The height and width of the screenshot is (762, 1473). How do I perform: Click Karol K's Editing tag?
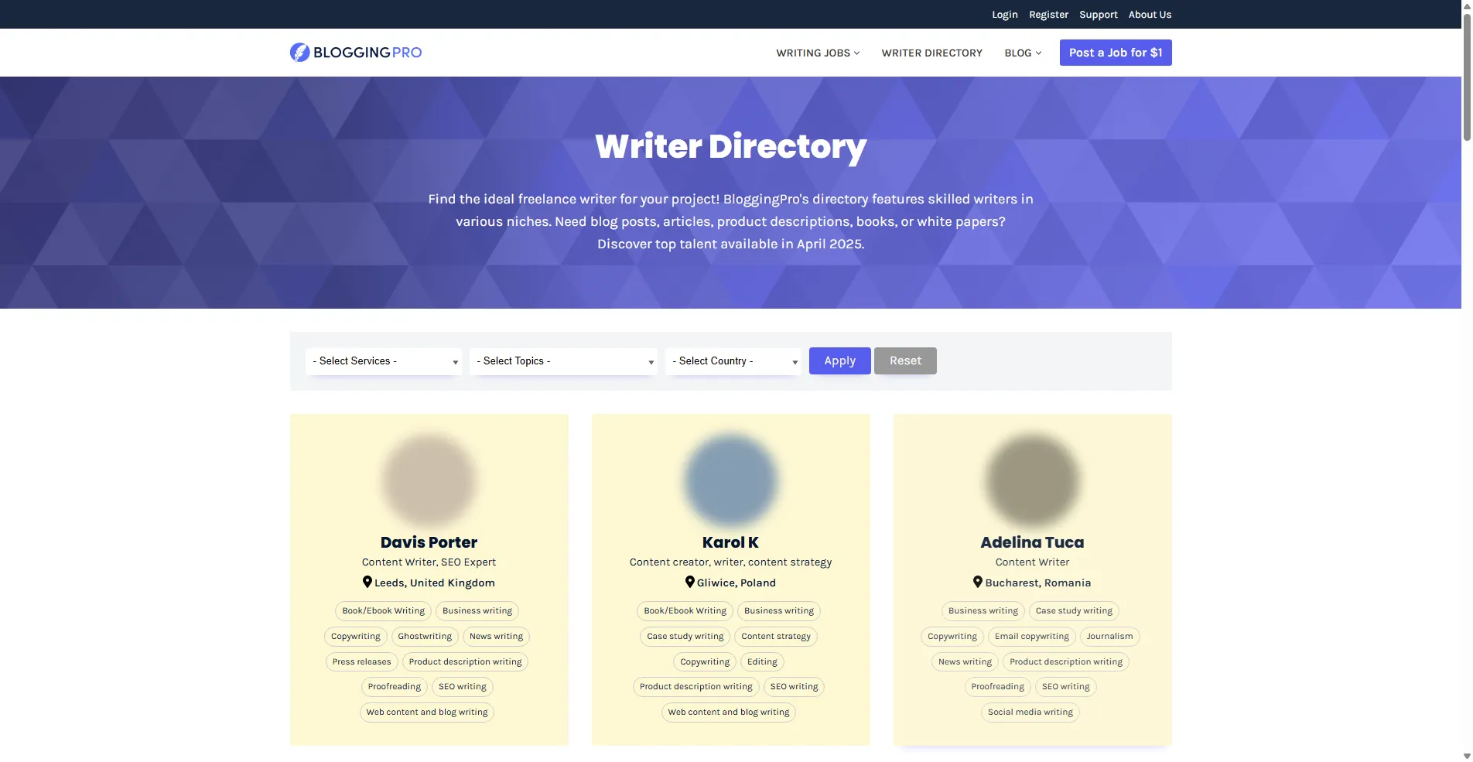[762, 662]
